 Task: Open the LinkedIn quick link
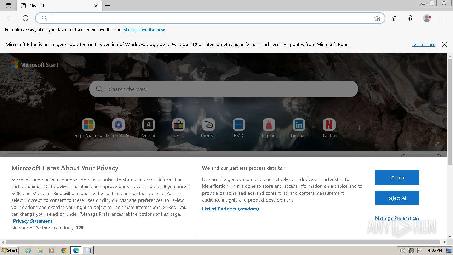[x=299, y=128]
